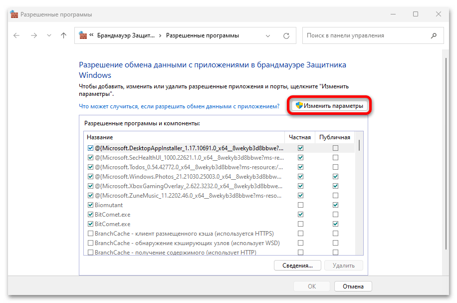Click the Back navigation arrow

16,35
